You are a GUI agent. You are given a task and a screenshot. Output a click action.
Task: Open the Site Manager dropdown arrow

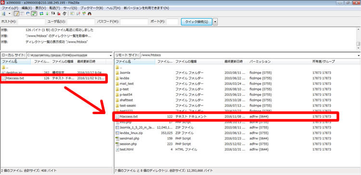10,13
